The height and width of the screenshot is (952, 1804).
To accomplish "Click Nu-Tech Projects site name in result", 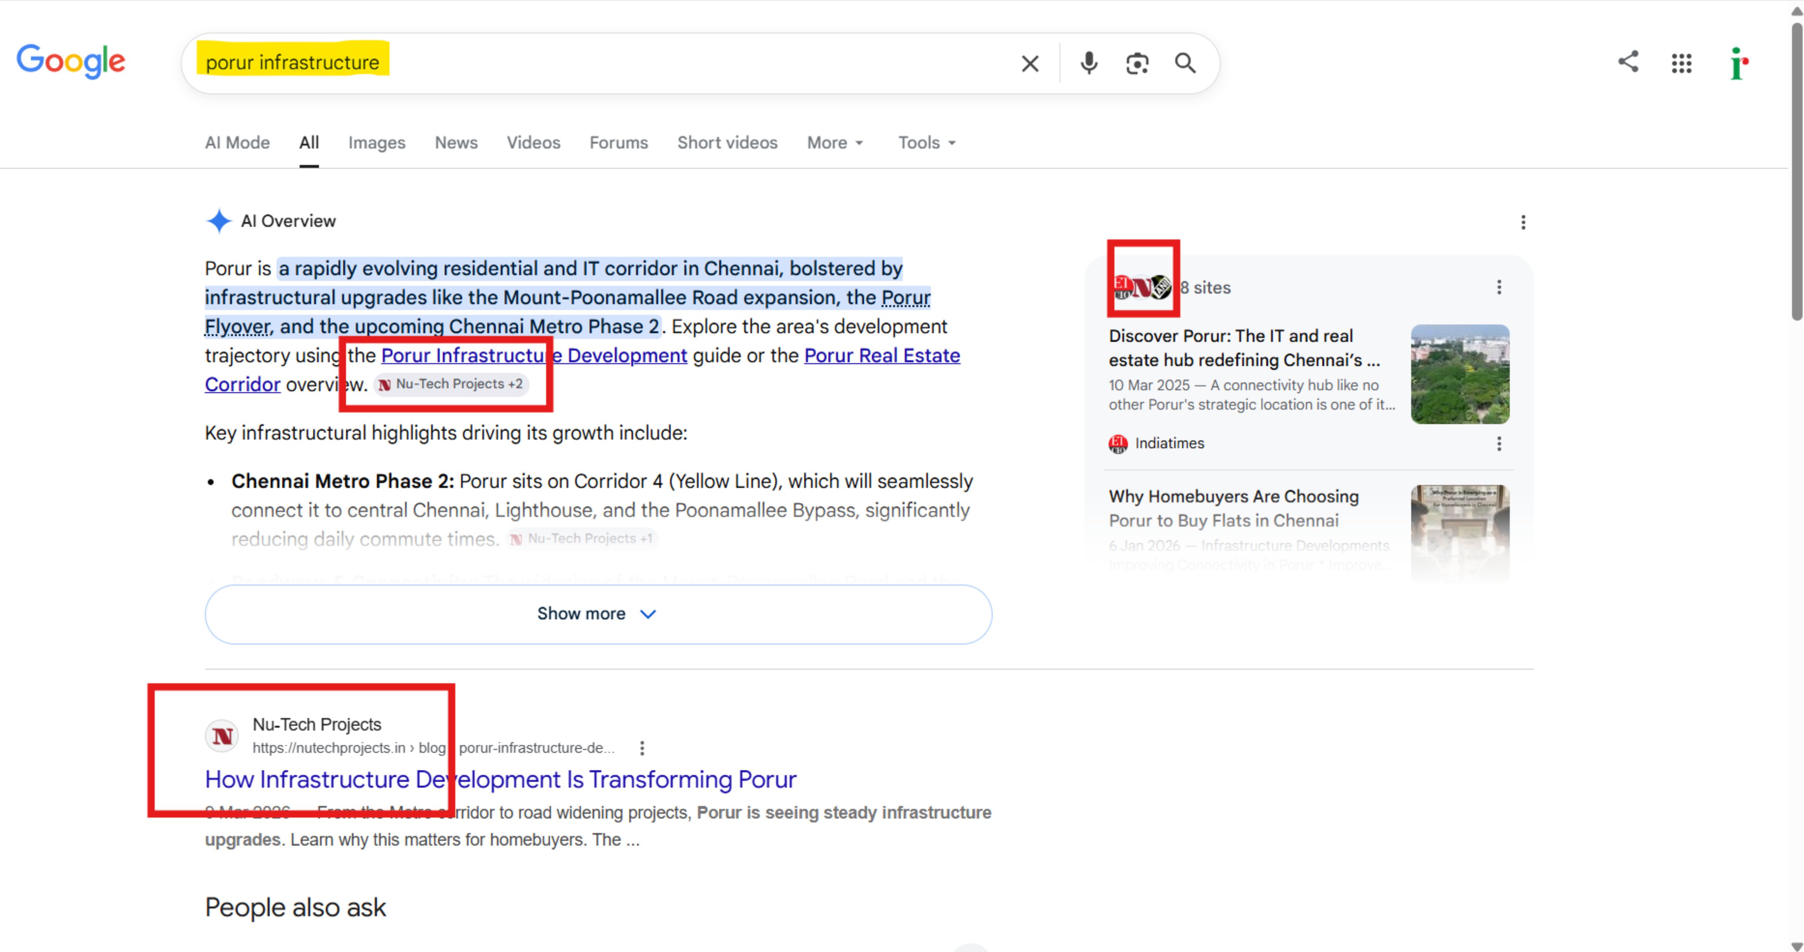I will point(317,724).
